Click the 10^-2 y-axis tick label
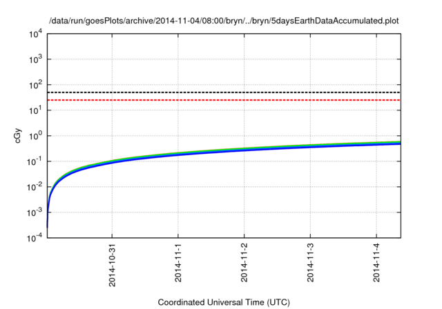Image resolution: width=442 pixels, height=309 pixels. tap(35, 187)
